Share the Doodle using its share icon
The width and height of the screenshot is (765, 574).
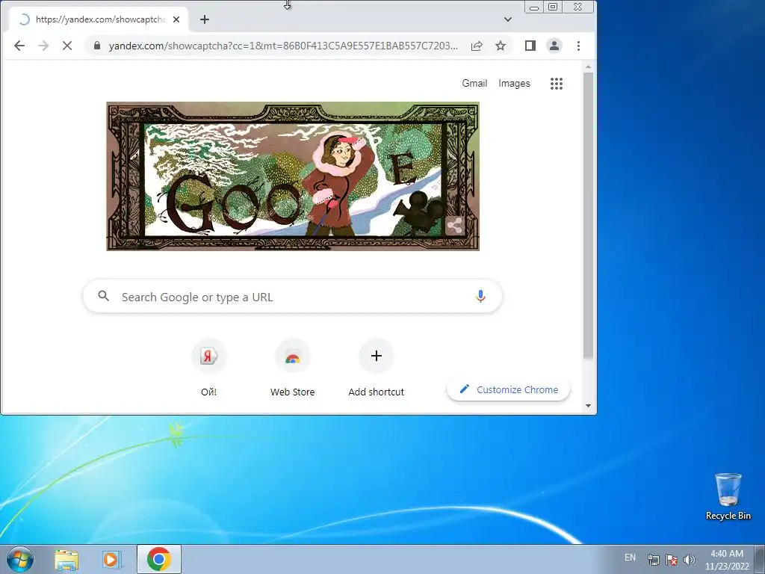click(454, 226)
